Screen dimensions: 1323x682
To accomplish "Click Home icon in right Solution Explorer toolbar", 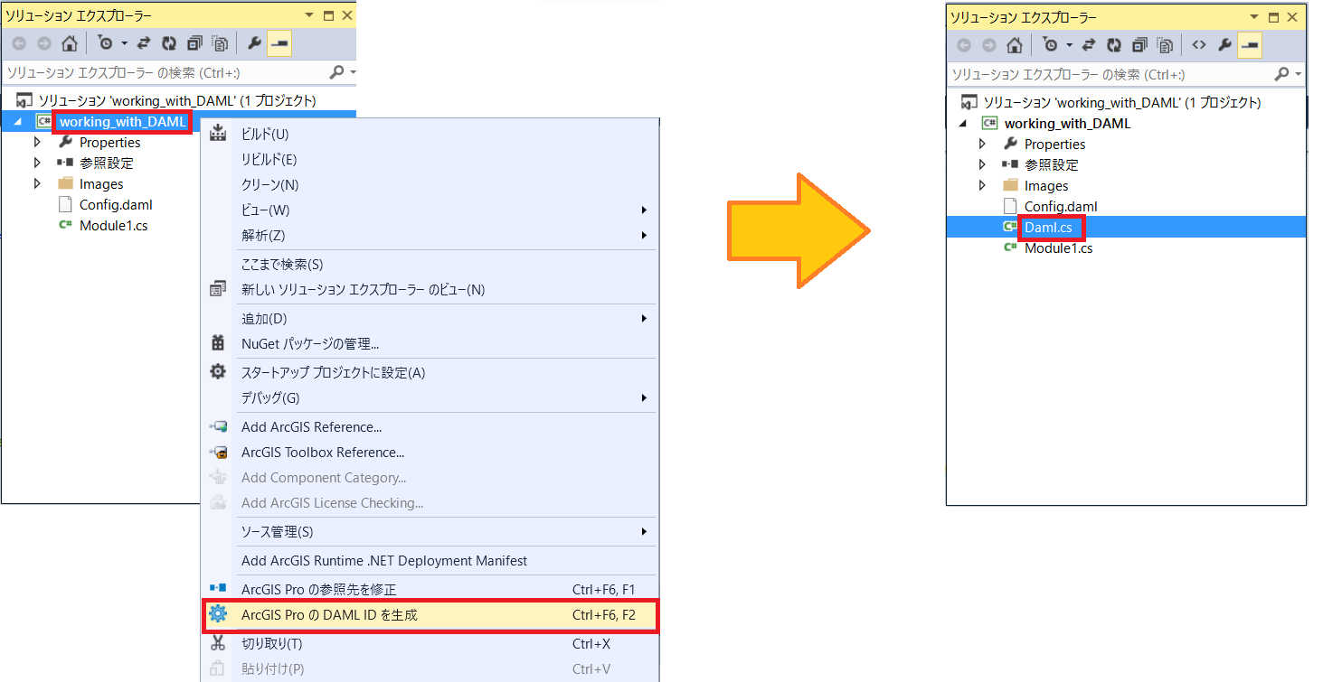I will coord(1015,45).
